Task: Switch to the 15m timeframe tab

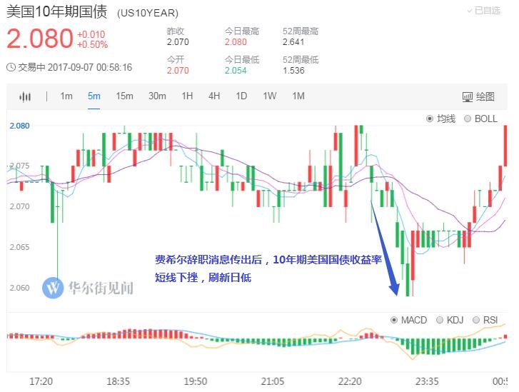Action: tap(124, 96)
